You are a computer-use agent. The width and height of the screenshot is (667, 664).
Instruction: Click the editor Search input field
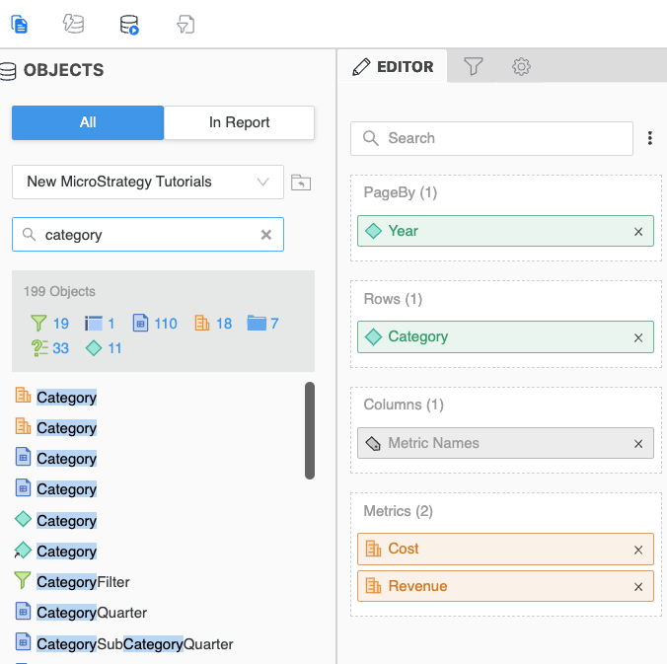493,139
